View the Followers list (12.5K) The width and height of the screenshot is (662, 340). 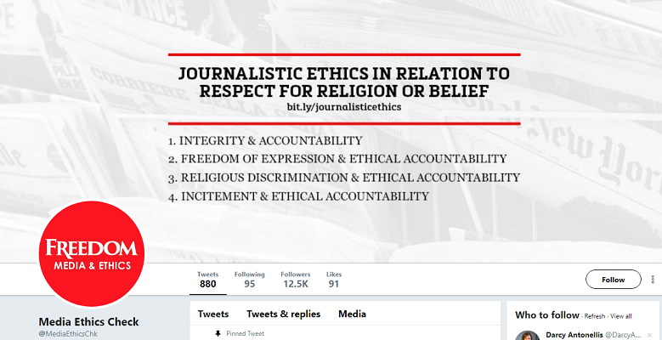(296, 280)
